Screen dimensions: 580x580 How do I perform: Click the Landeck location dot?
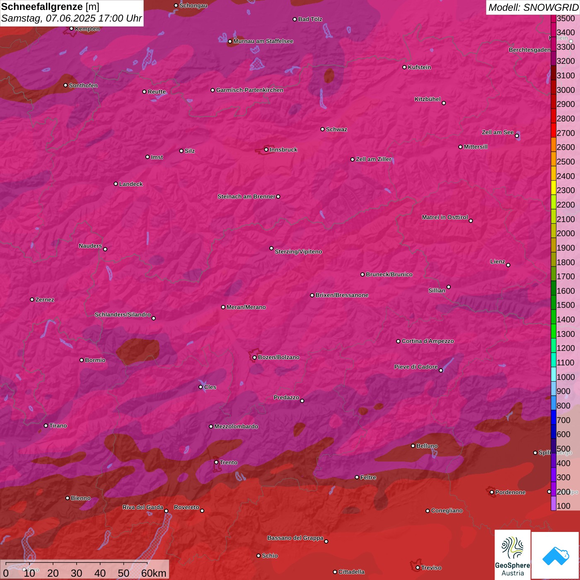(x=116, y=184)
